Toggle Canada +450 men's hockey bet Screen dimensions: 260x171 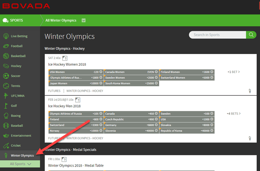(131, 113)
